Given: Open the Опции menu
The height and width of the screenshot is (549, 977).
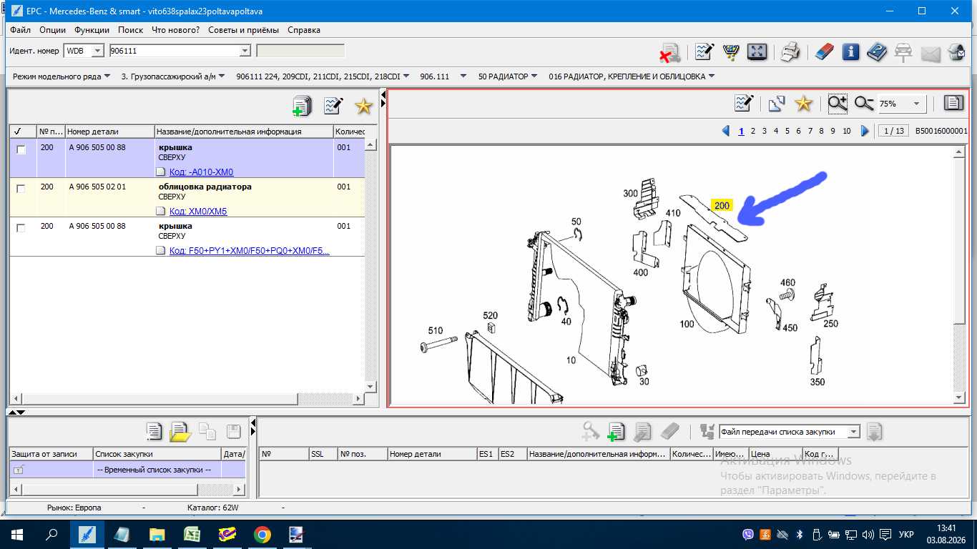Looking at the screenshot, I should click(x=53, y=30).
